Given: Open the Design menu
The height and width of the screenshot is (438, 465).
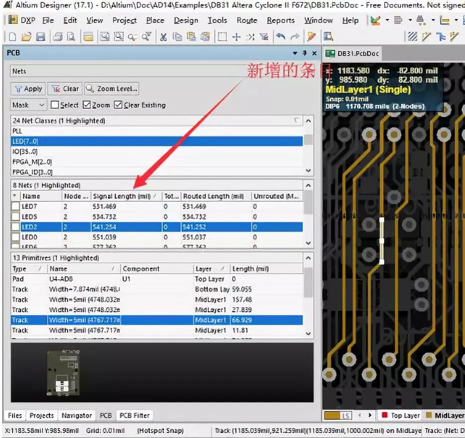Looking at the screenshot, I should 186,20.
